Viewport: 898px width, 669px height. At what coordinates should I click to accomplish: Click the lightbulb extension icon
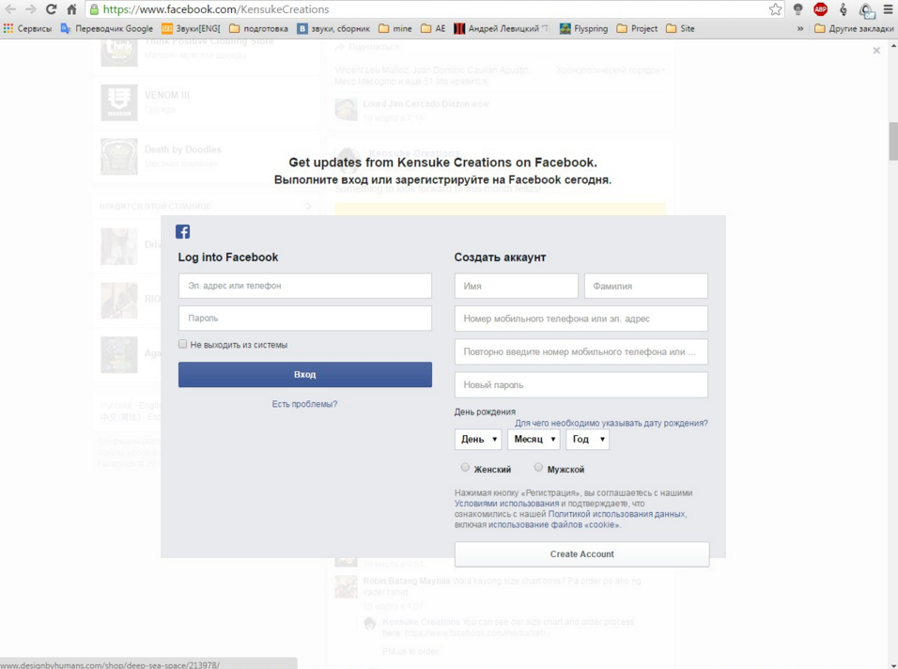click(797, 9)
